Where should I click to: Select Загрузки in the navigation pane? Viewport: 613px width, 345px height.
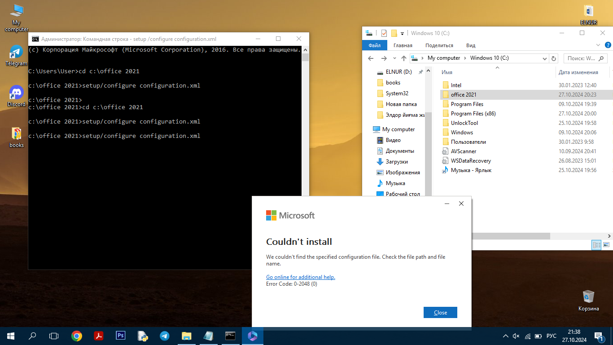click(x=397, y=162)
